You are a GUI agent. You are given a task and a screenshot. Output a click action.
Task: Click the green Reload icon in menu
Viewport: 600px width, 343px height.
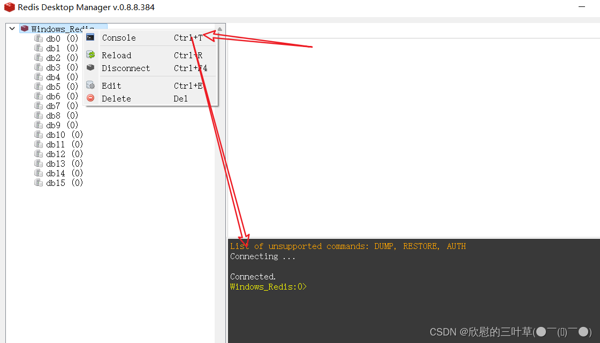90,54
